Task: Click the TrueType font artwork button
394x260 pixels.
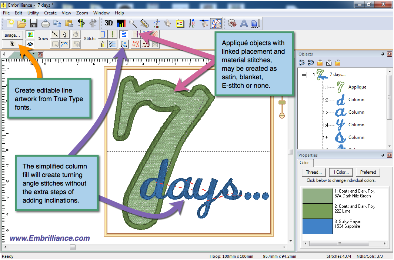Action: pos(12,44)
